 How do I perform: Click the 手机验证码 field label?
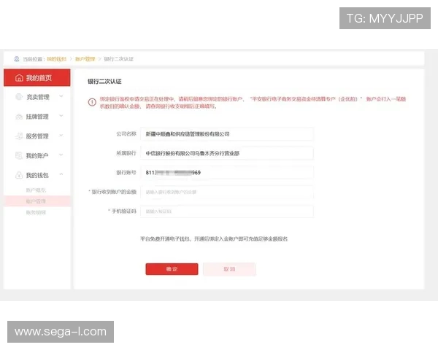click(x=123, y=211)
